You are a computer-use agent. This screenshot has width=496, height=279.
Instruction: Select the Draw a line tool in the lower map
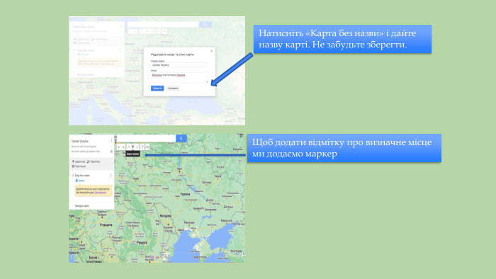click(x=137, y=147)
